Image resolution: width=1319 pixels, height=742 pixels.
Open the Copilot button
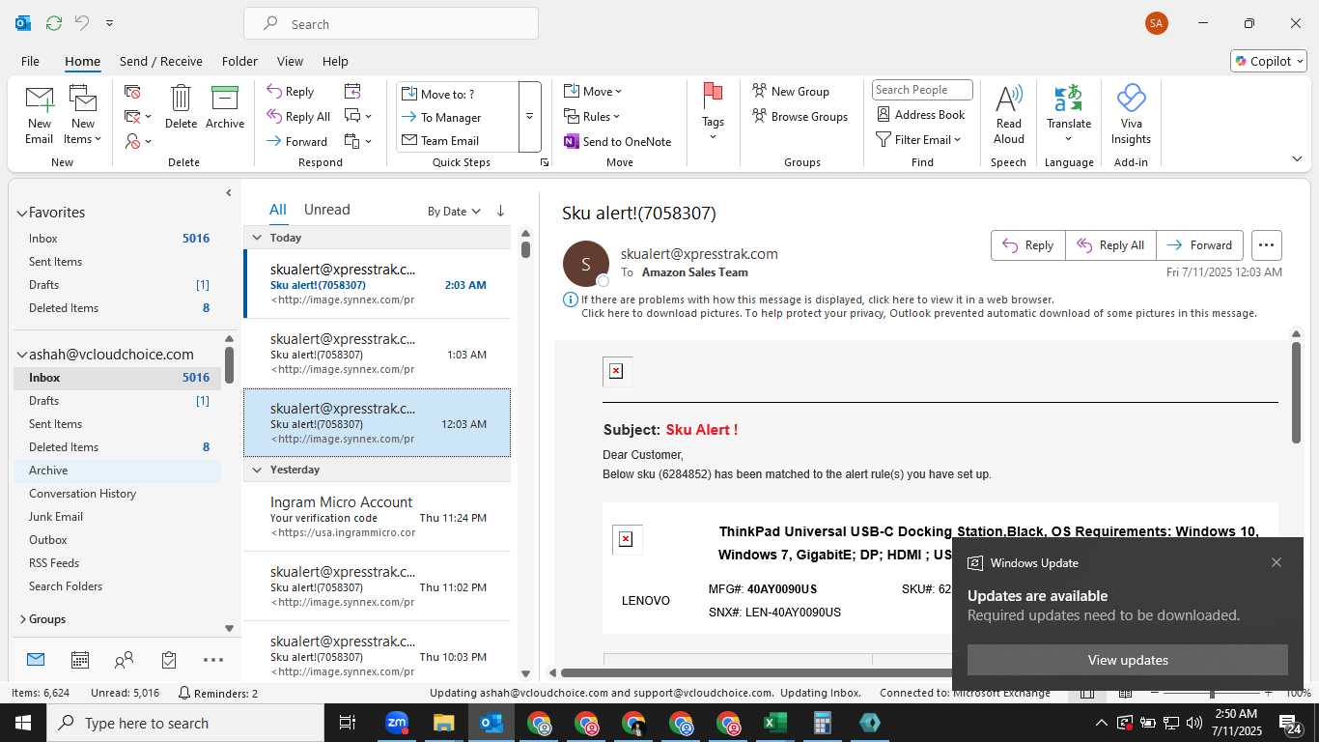pos(1269,61)
